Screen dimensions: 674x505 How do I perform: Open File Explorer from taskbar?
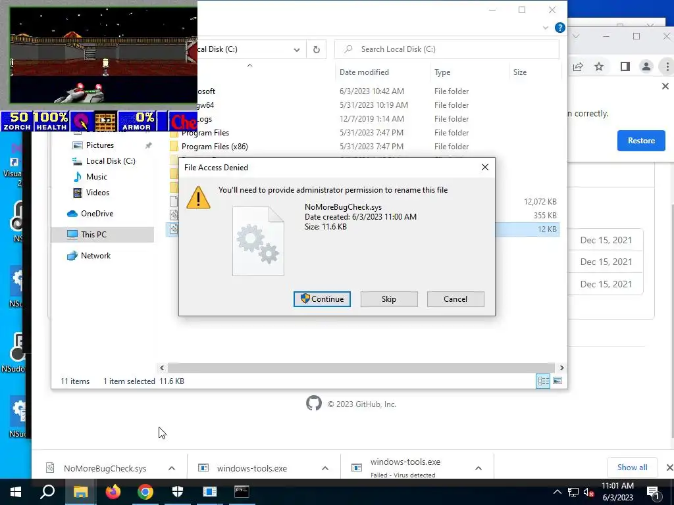pos(80,492)
